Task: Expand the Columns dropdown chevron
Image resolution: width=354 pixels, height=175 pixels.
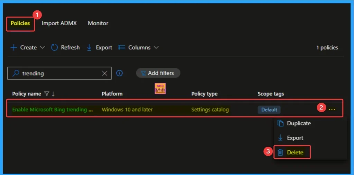Action: pyautogui.click(x=156, y=48)
